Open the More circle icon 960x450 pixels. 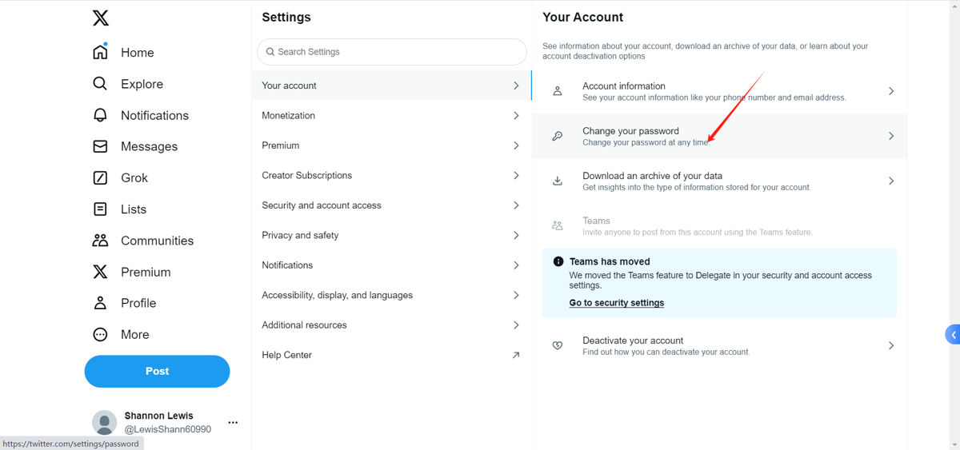tap(100, 335)
